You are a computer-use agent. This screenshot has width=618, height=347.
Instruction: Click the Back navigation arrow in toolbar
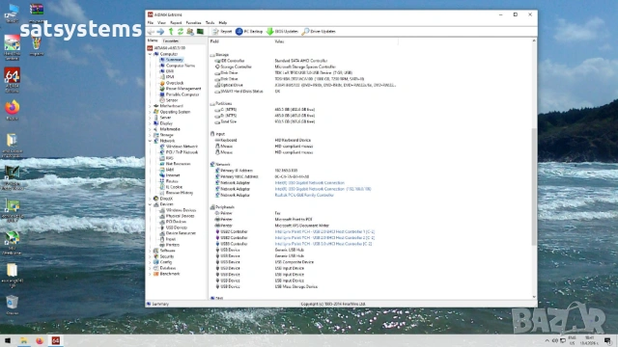pos(151,32)
